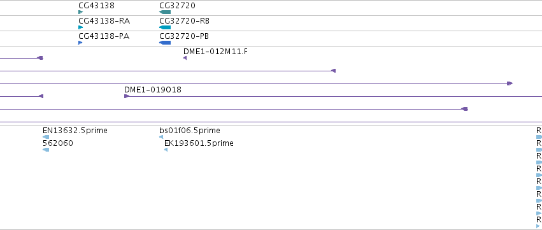Select the CG43138 gene glyph
This screenshot has height=230, width=542.
click(80, 12)
